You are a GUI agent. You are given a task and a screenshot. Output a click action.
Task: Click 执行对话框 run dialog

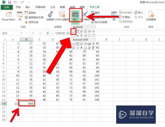click(x=99, y=22)
